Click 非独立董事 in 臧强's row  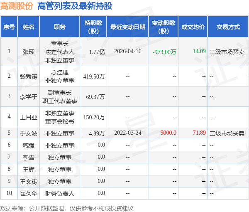pos(60,145)
